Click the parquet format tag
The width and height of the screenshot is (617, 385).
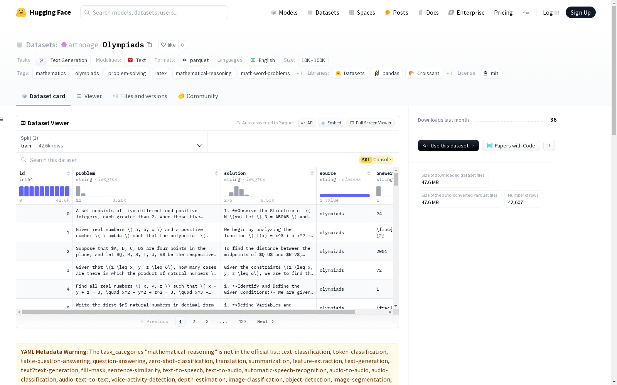coord(195,60)
